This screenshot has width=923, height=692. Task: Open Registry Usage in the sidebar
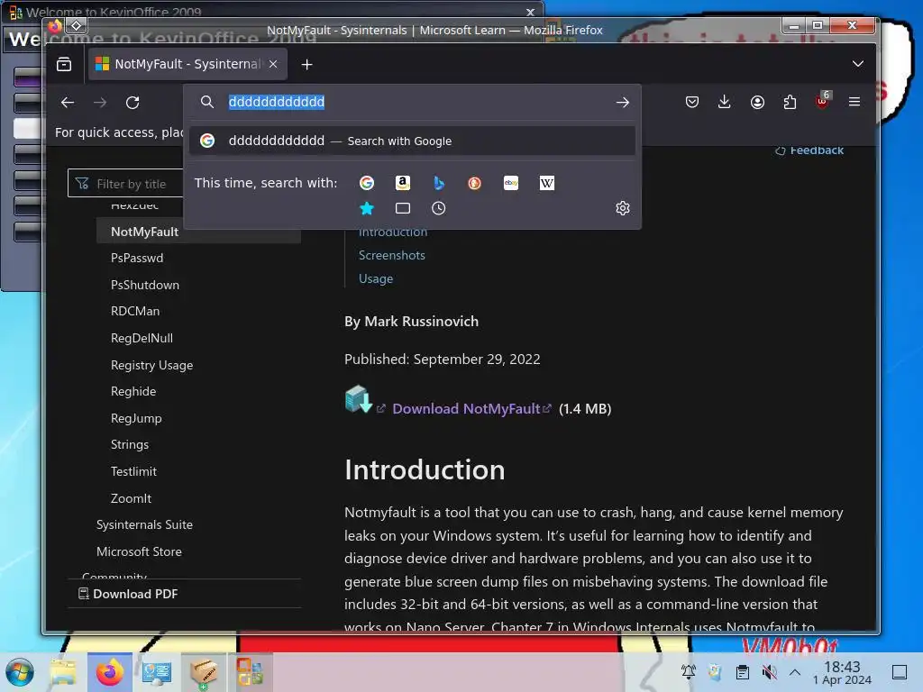(151, 365)
